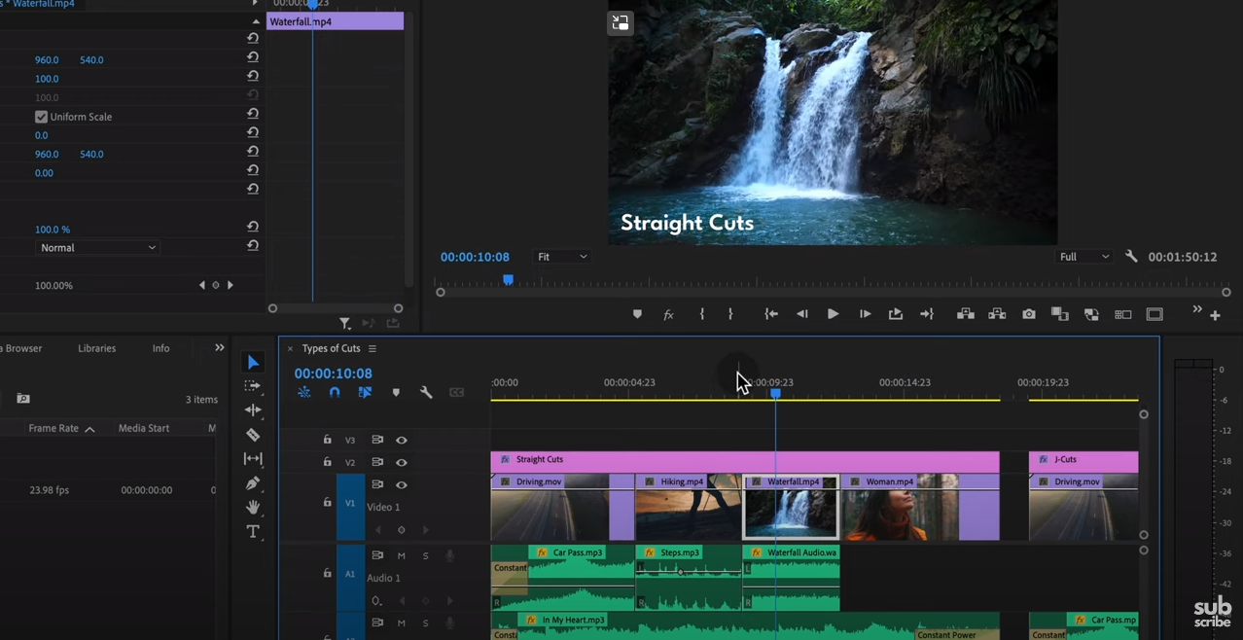Lock track V3
The height and width of the screenshot is (640, 1243).
pyautogui.click(x=328, y=440)
